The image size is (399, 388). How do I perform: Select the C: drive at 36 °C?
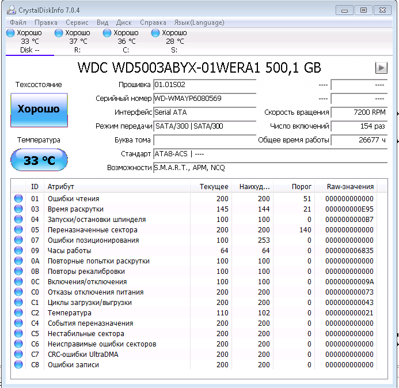(x=126, y=41)
